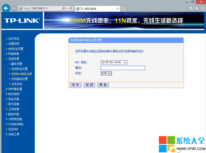Viewport: 206px width, 153px height.
Task: Open the 状态 status dropdown
Action: [x=106, y=73]
